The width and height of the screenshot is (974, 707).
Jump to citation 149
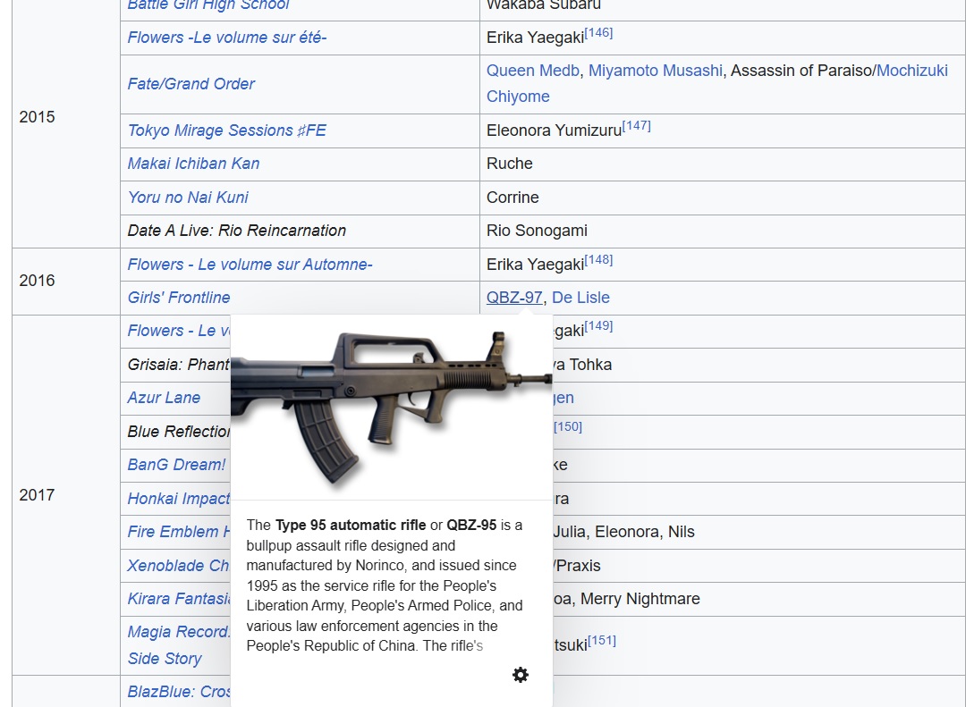[599, 326]
